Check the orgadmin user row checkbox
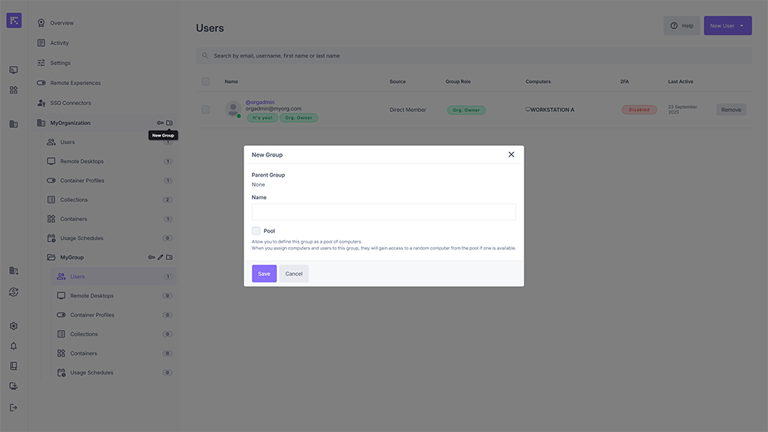This screenshot has width=768, height=432. pos(205,110)
